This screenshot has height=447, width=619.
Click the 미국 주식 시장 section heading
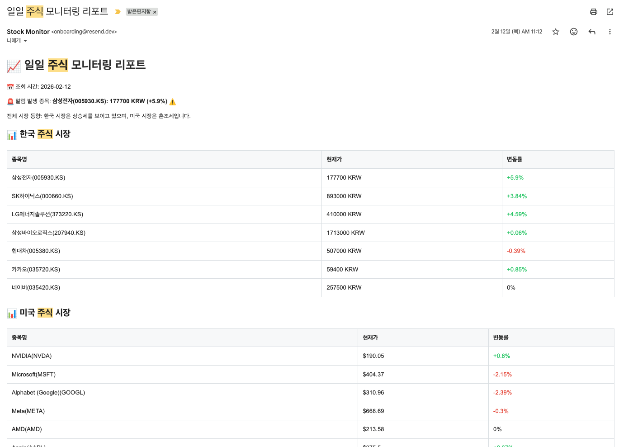(39, 313)
